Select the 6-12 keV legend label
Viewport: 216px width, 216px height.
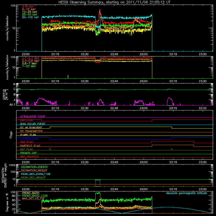click(x=29, y=9)
